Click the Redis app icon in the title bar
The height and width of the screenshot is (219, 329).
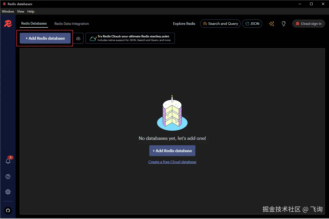[x=4, y=4]
